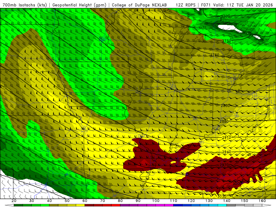Click the colorbar tick label 110
Image resolution: width=276 pixels, height=207 pixels.
(x=174, y=201)
